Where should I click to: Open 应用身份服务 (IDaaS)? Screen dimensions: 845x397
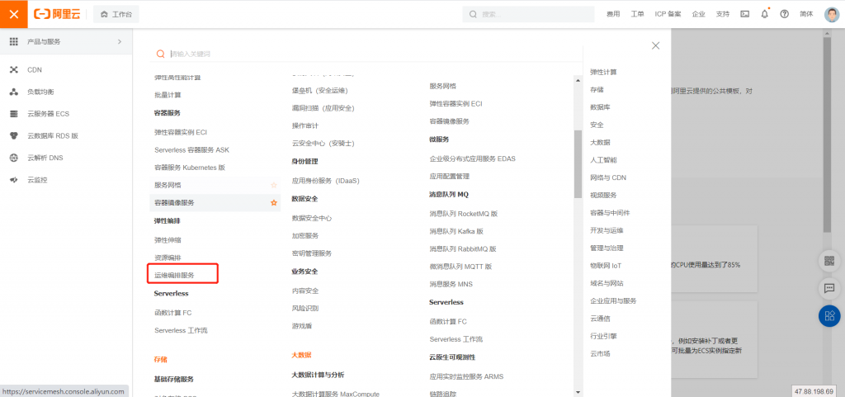(325, 181)
